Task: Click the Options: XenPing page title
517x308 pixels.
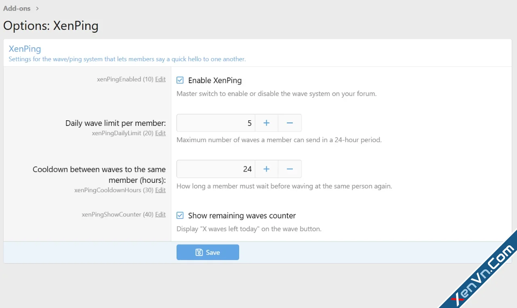Action: tap(51, 26)
